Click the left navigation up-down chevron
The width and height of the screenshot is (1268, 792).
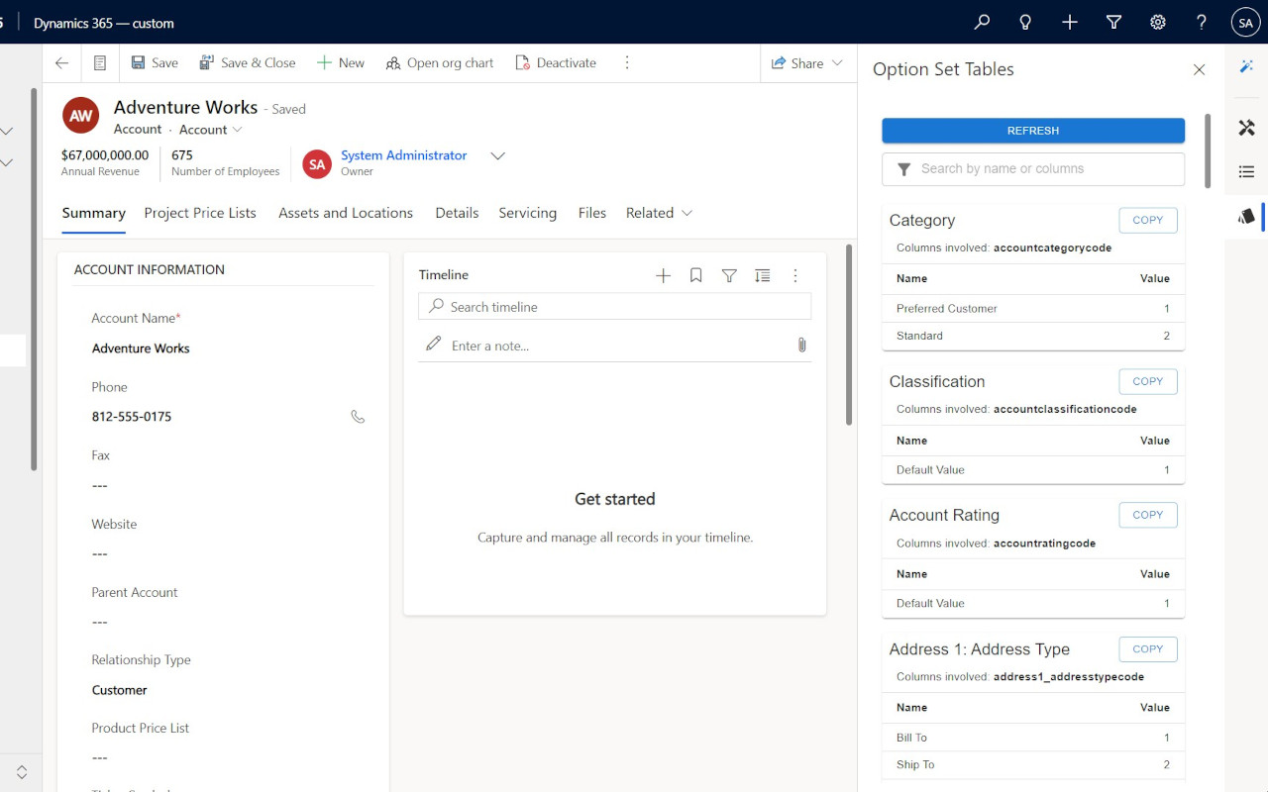pos(22,772)
